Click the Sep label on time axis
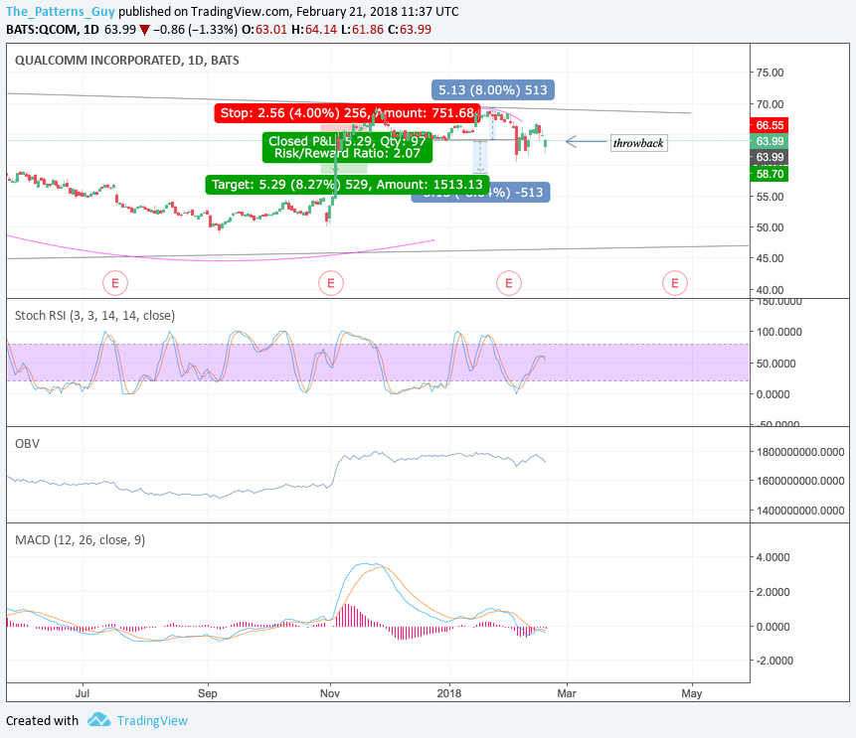Viewport: 856px width, 738px height. [208, 693]
